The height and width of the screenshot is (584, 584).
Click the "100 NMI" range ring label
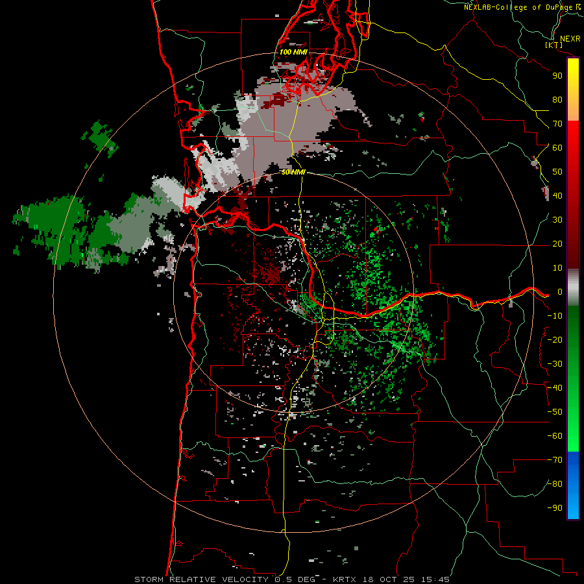293,52
